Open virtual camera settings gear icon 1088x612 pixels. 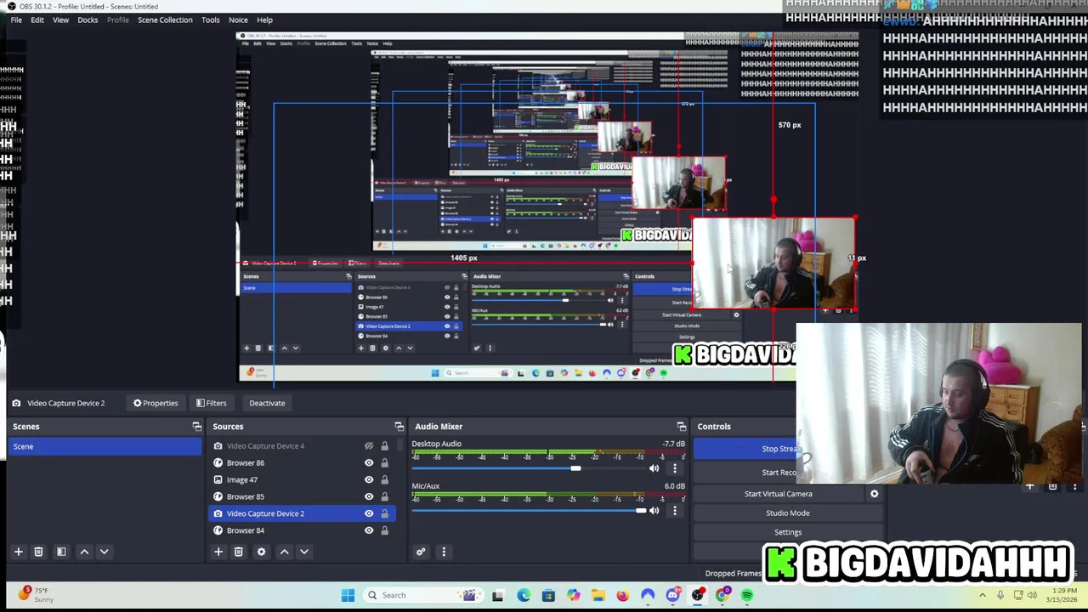coord(874,494)
